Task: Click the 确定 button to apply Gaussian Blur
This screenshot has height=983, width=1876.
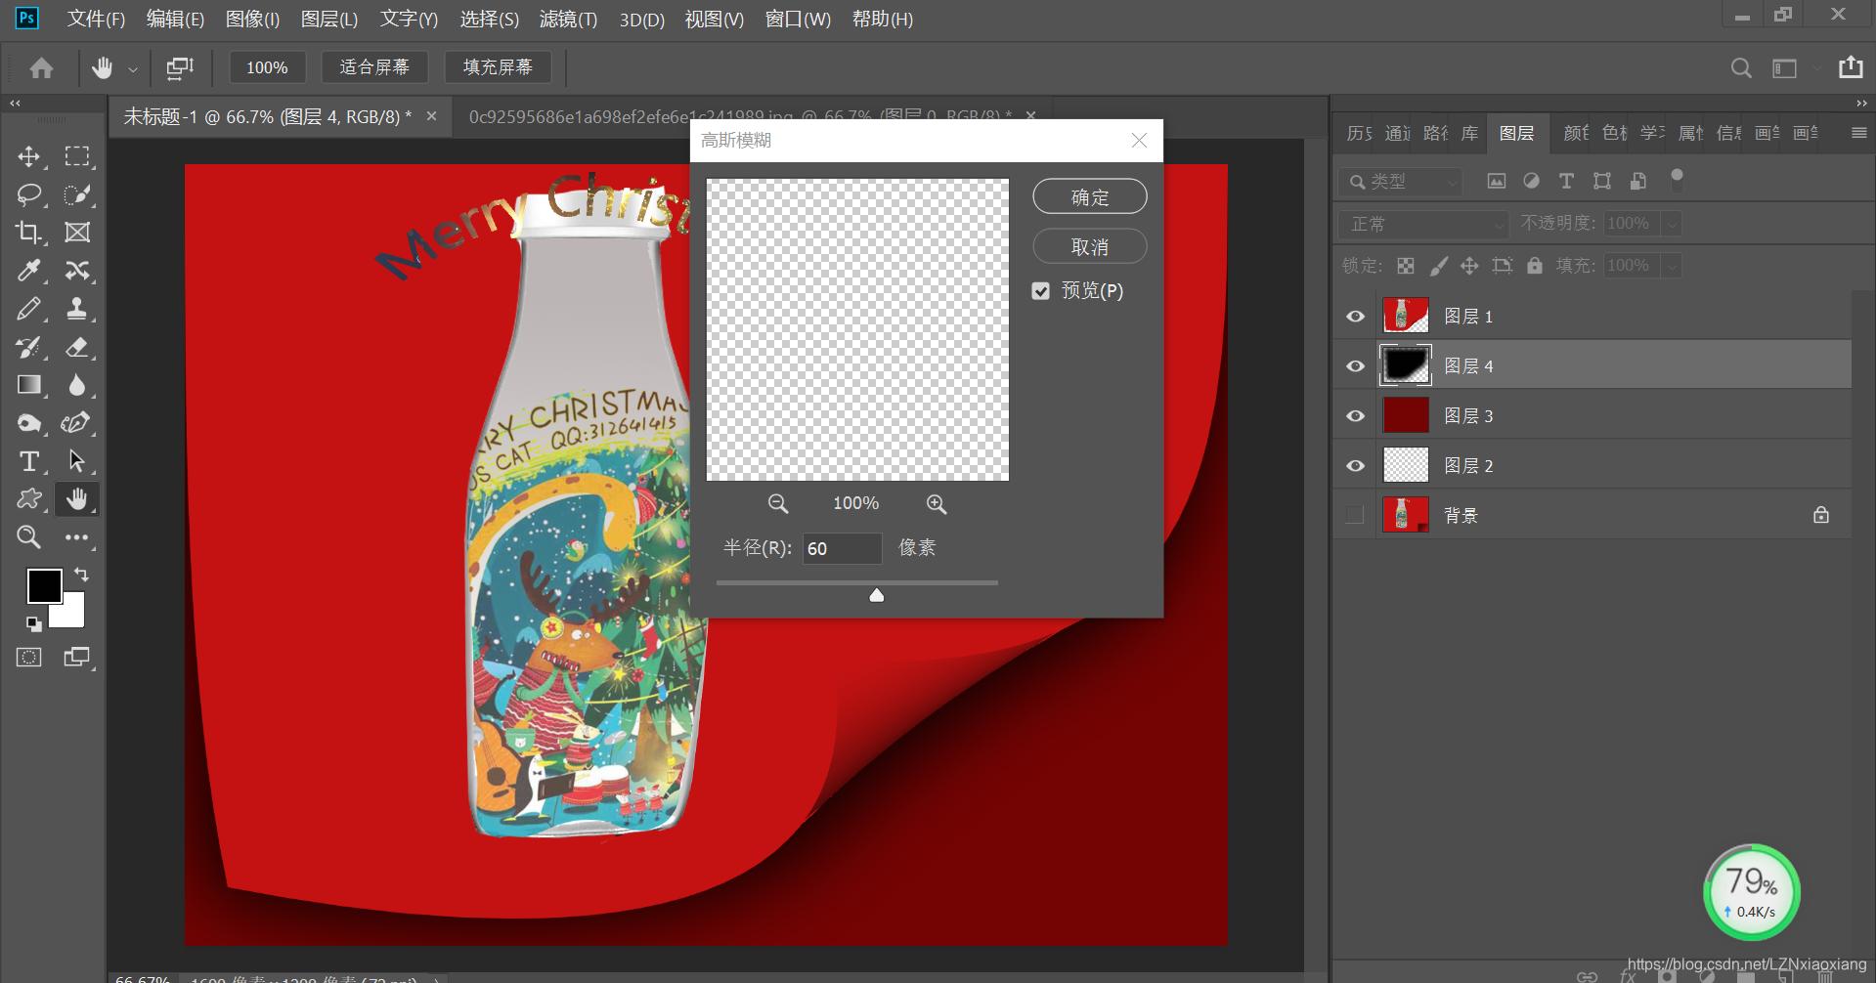Action: [1089, 195]
